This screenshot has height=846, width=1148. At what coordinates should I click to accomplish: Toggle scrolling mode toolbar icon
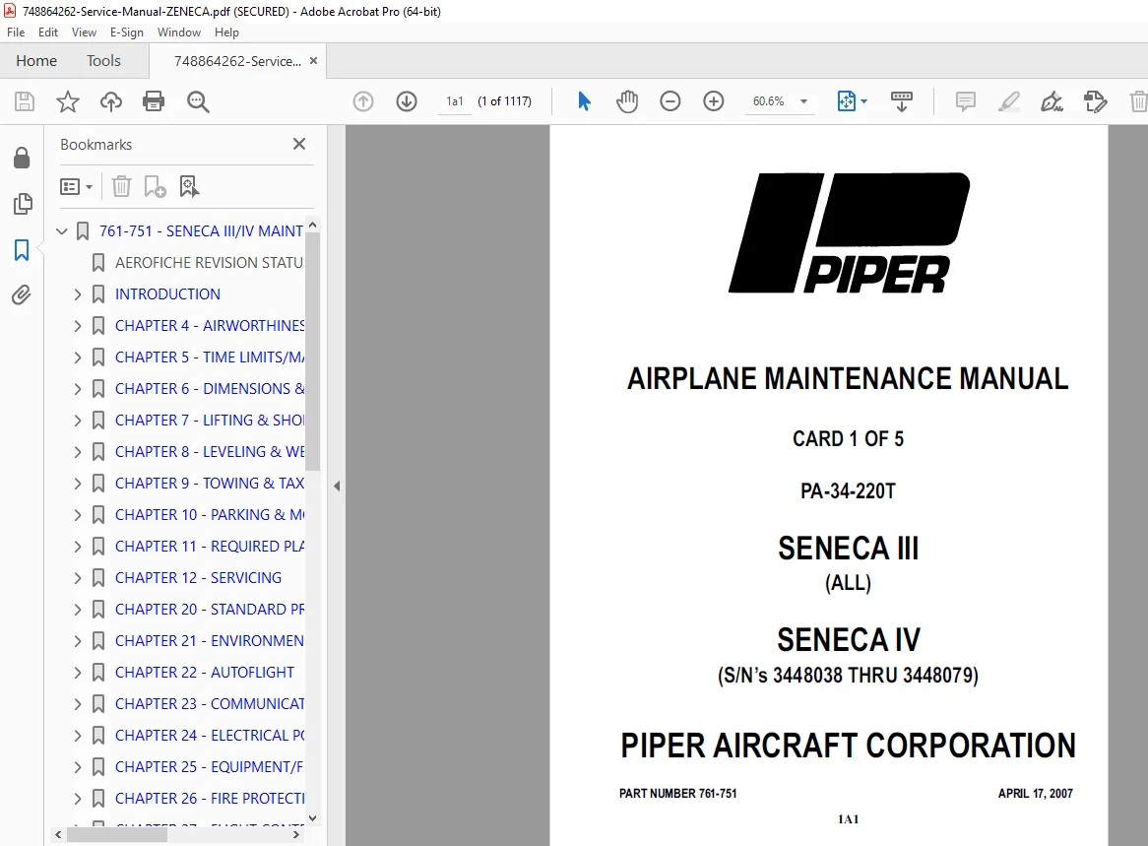(x=901, y=101)
